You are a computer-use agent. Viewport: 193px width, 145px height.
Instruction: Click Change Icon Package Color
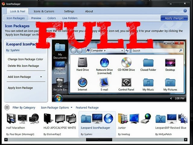pos(25,59)
